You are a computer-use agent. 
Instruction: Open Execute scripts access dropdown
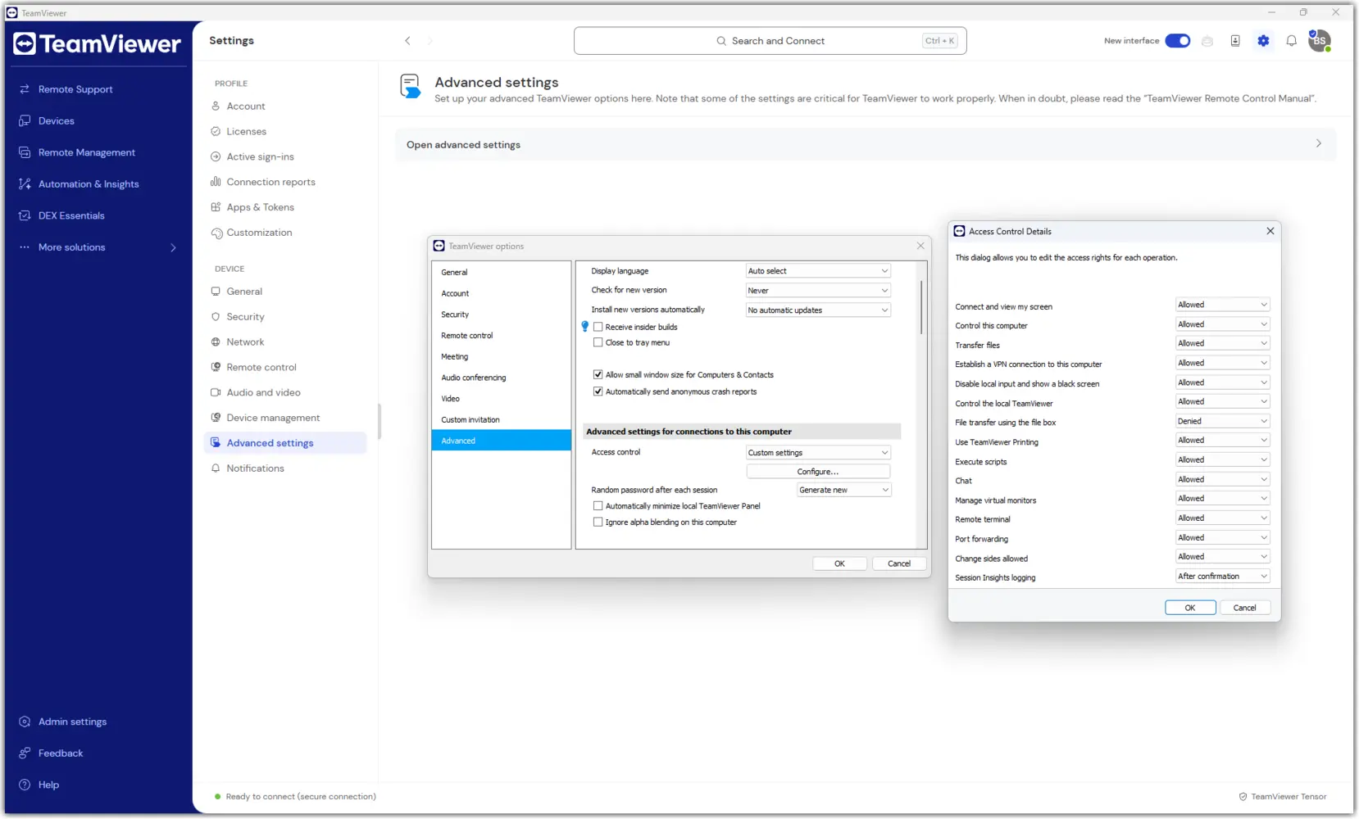1222,460
